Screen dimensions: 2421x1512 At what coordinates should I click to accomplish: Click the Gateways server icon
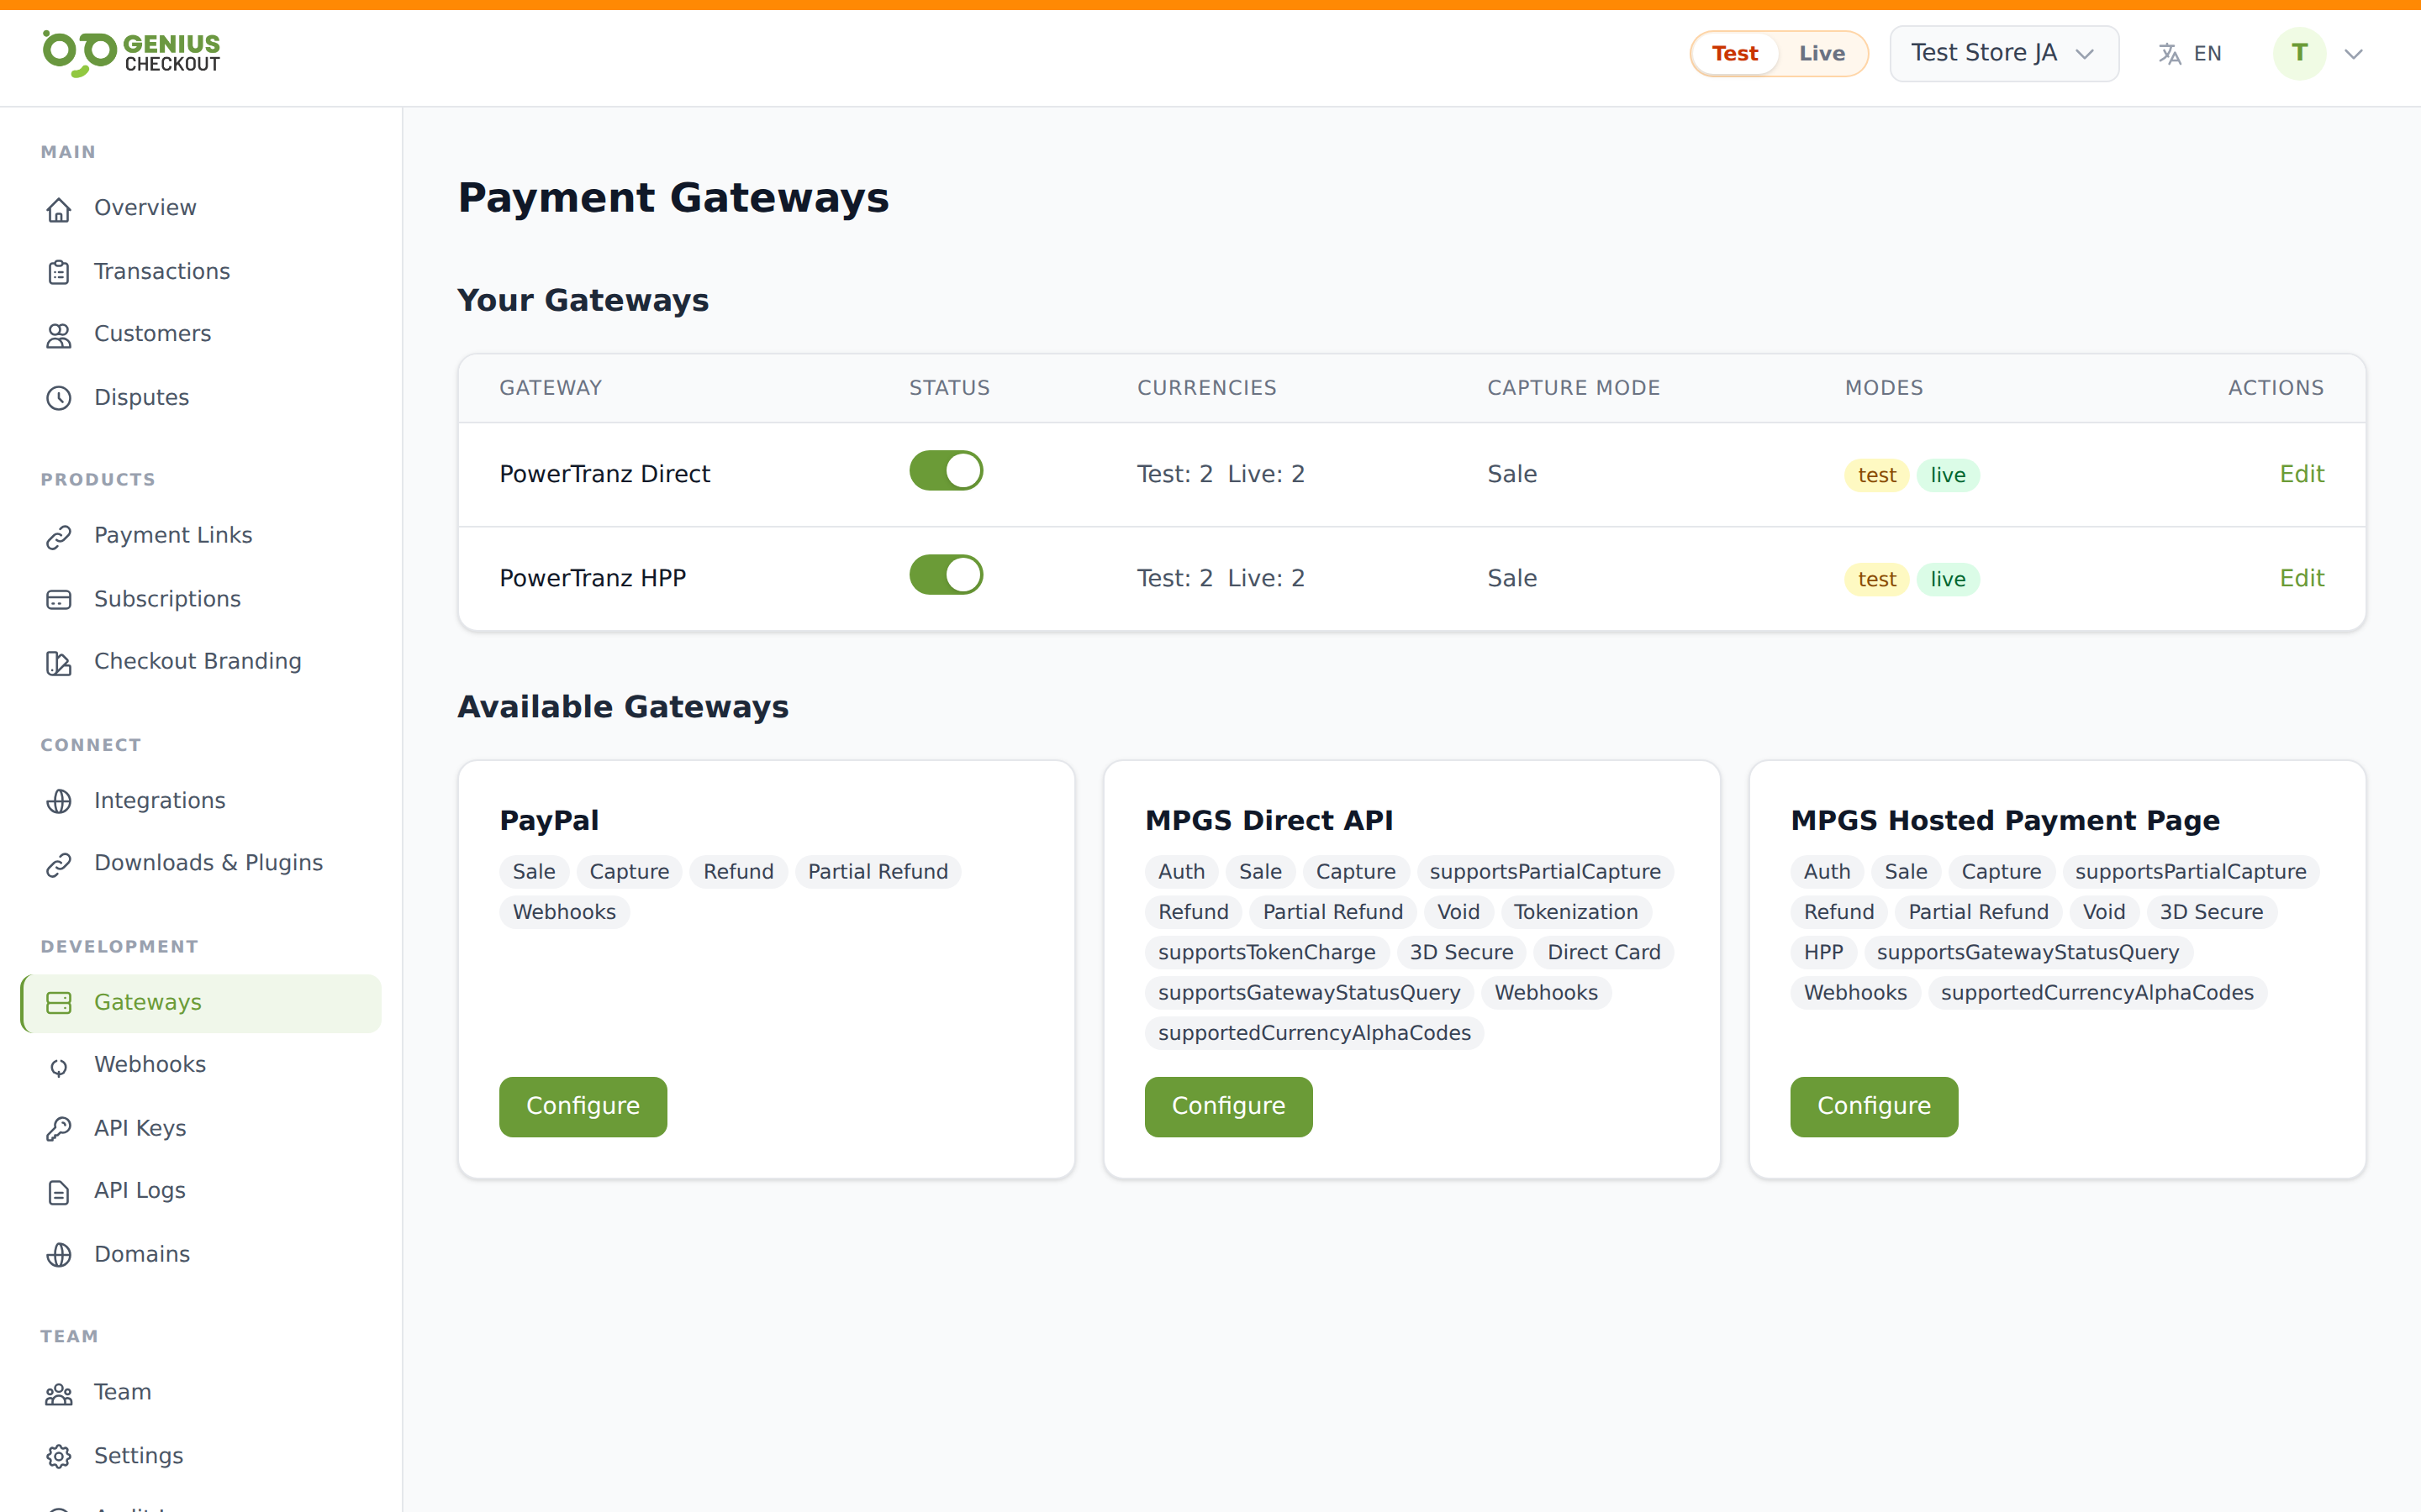59,1003
